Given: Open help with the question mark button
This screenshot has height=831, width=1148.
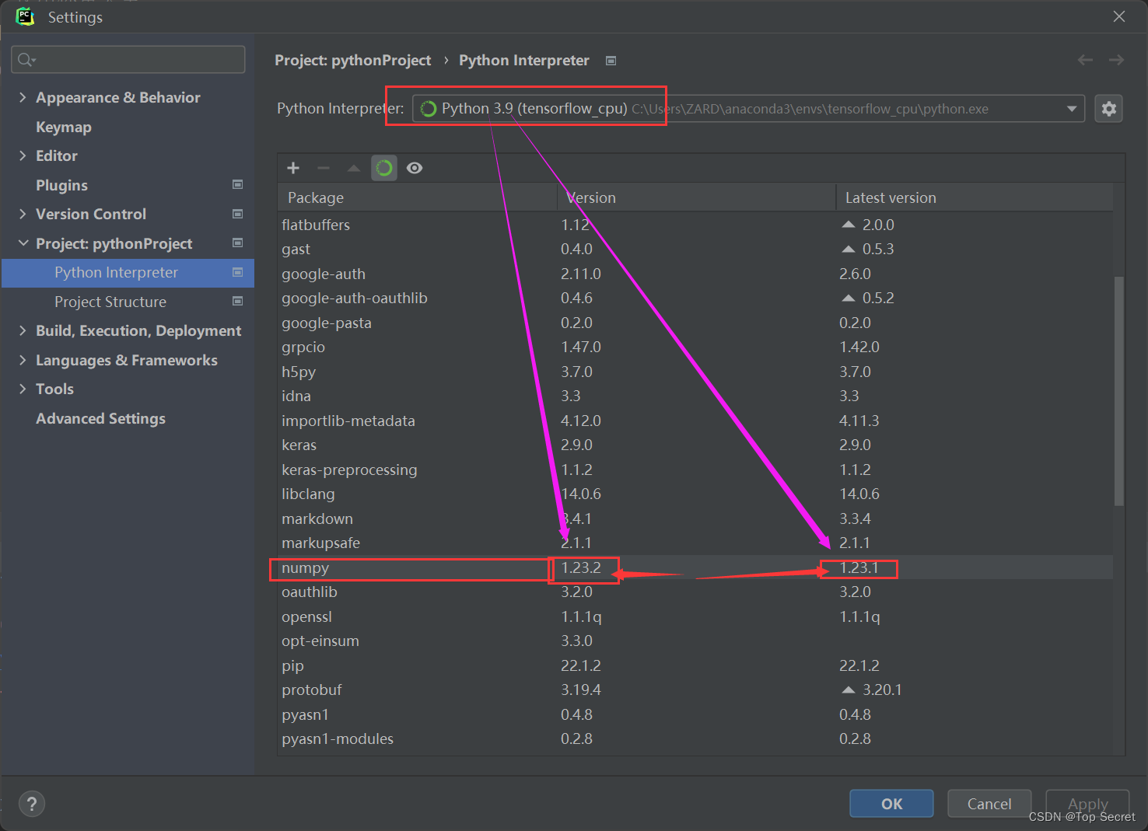Looking at the screenshot, I should 32,804.
